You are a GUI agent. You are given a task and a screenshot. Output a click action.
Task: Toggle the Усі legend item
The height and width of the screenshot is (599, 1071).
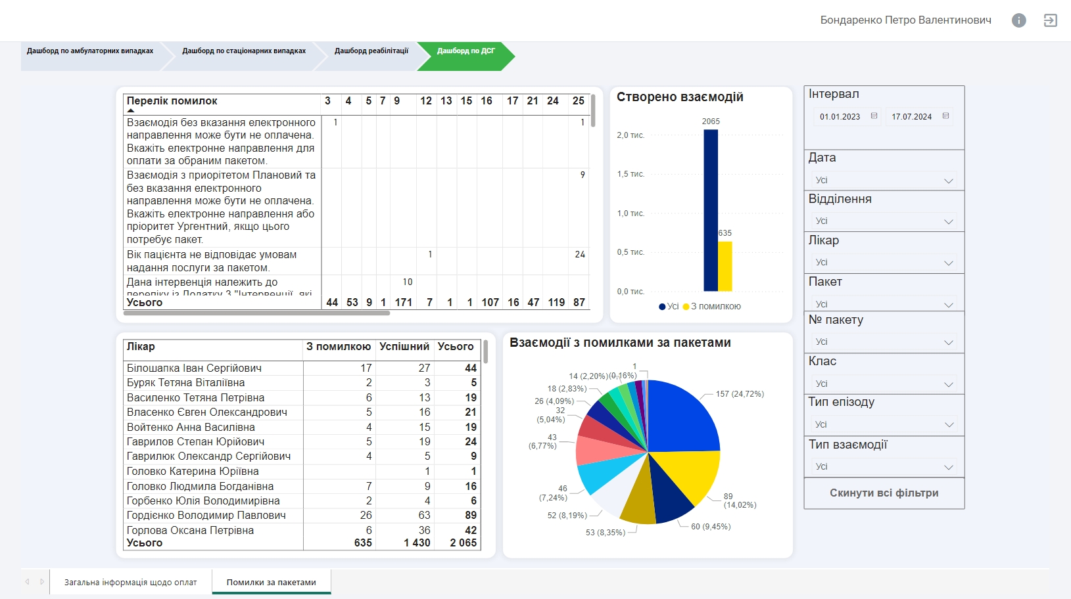[x=669, y=307]
